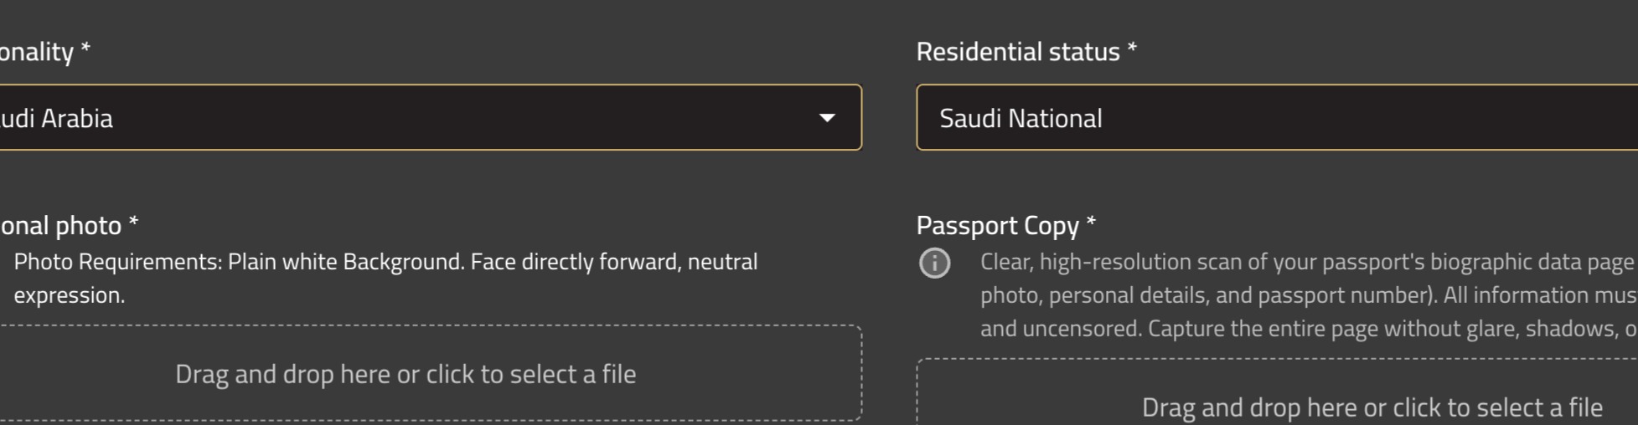Click the Photo Requirements description text
The width and height of the screenshot is (1638, 425).
pos(385,279)
